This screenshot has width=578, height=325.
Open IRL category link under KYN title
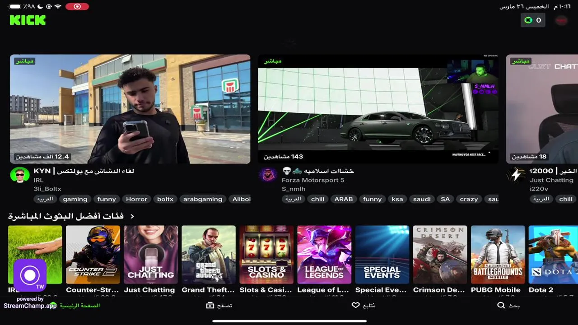tap(38, 180)
